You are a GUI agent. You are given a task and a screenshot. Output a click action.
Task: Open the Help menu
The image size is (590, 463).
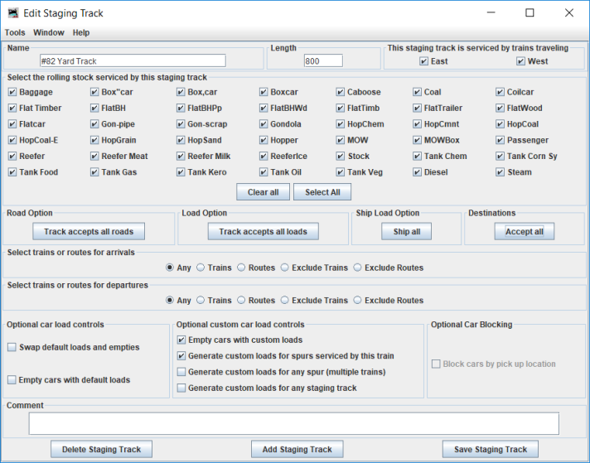tap(81, 32)
